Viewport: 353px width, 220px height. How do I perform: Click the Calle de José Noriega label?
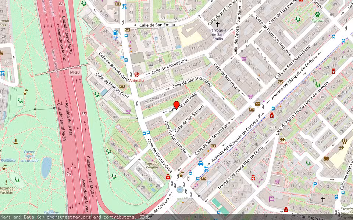223,12
